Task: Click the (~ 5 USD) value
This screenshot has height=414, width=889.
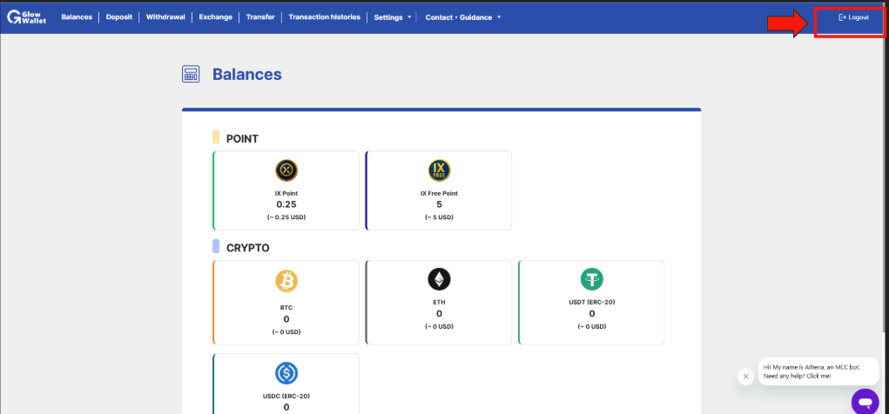Action: [439, 217]
